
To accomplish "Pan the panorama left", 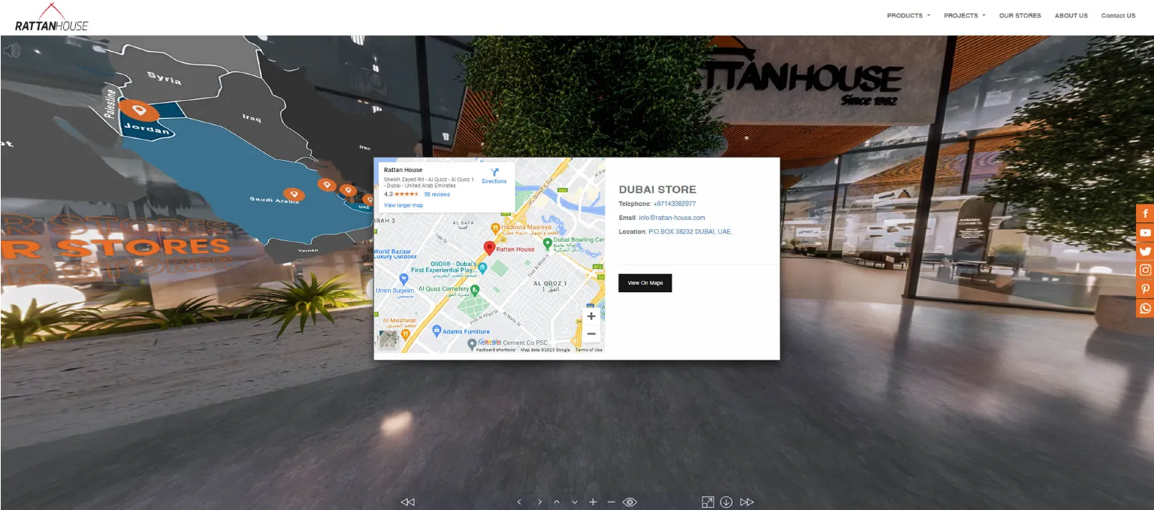I will pos(519,502).
